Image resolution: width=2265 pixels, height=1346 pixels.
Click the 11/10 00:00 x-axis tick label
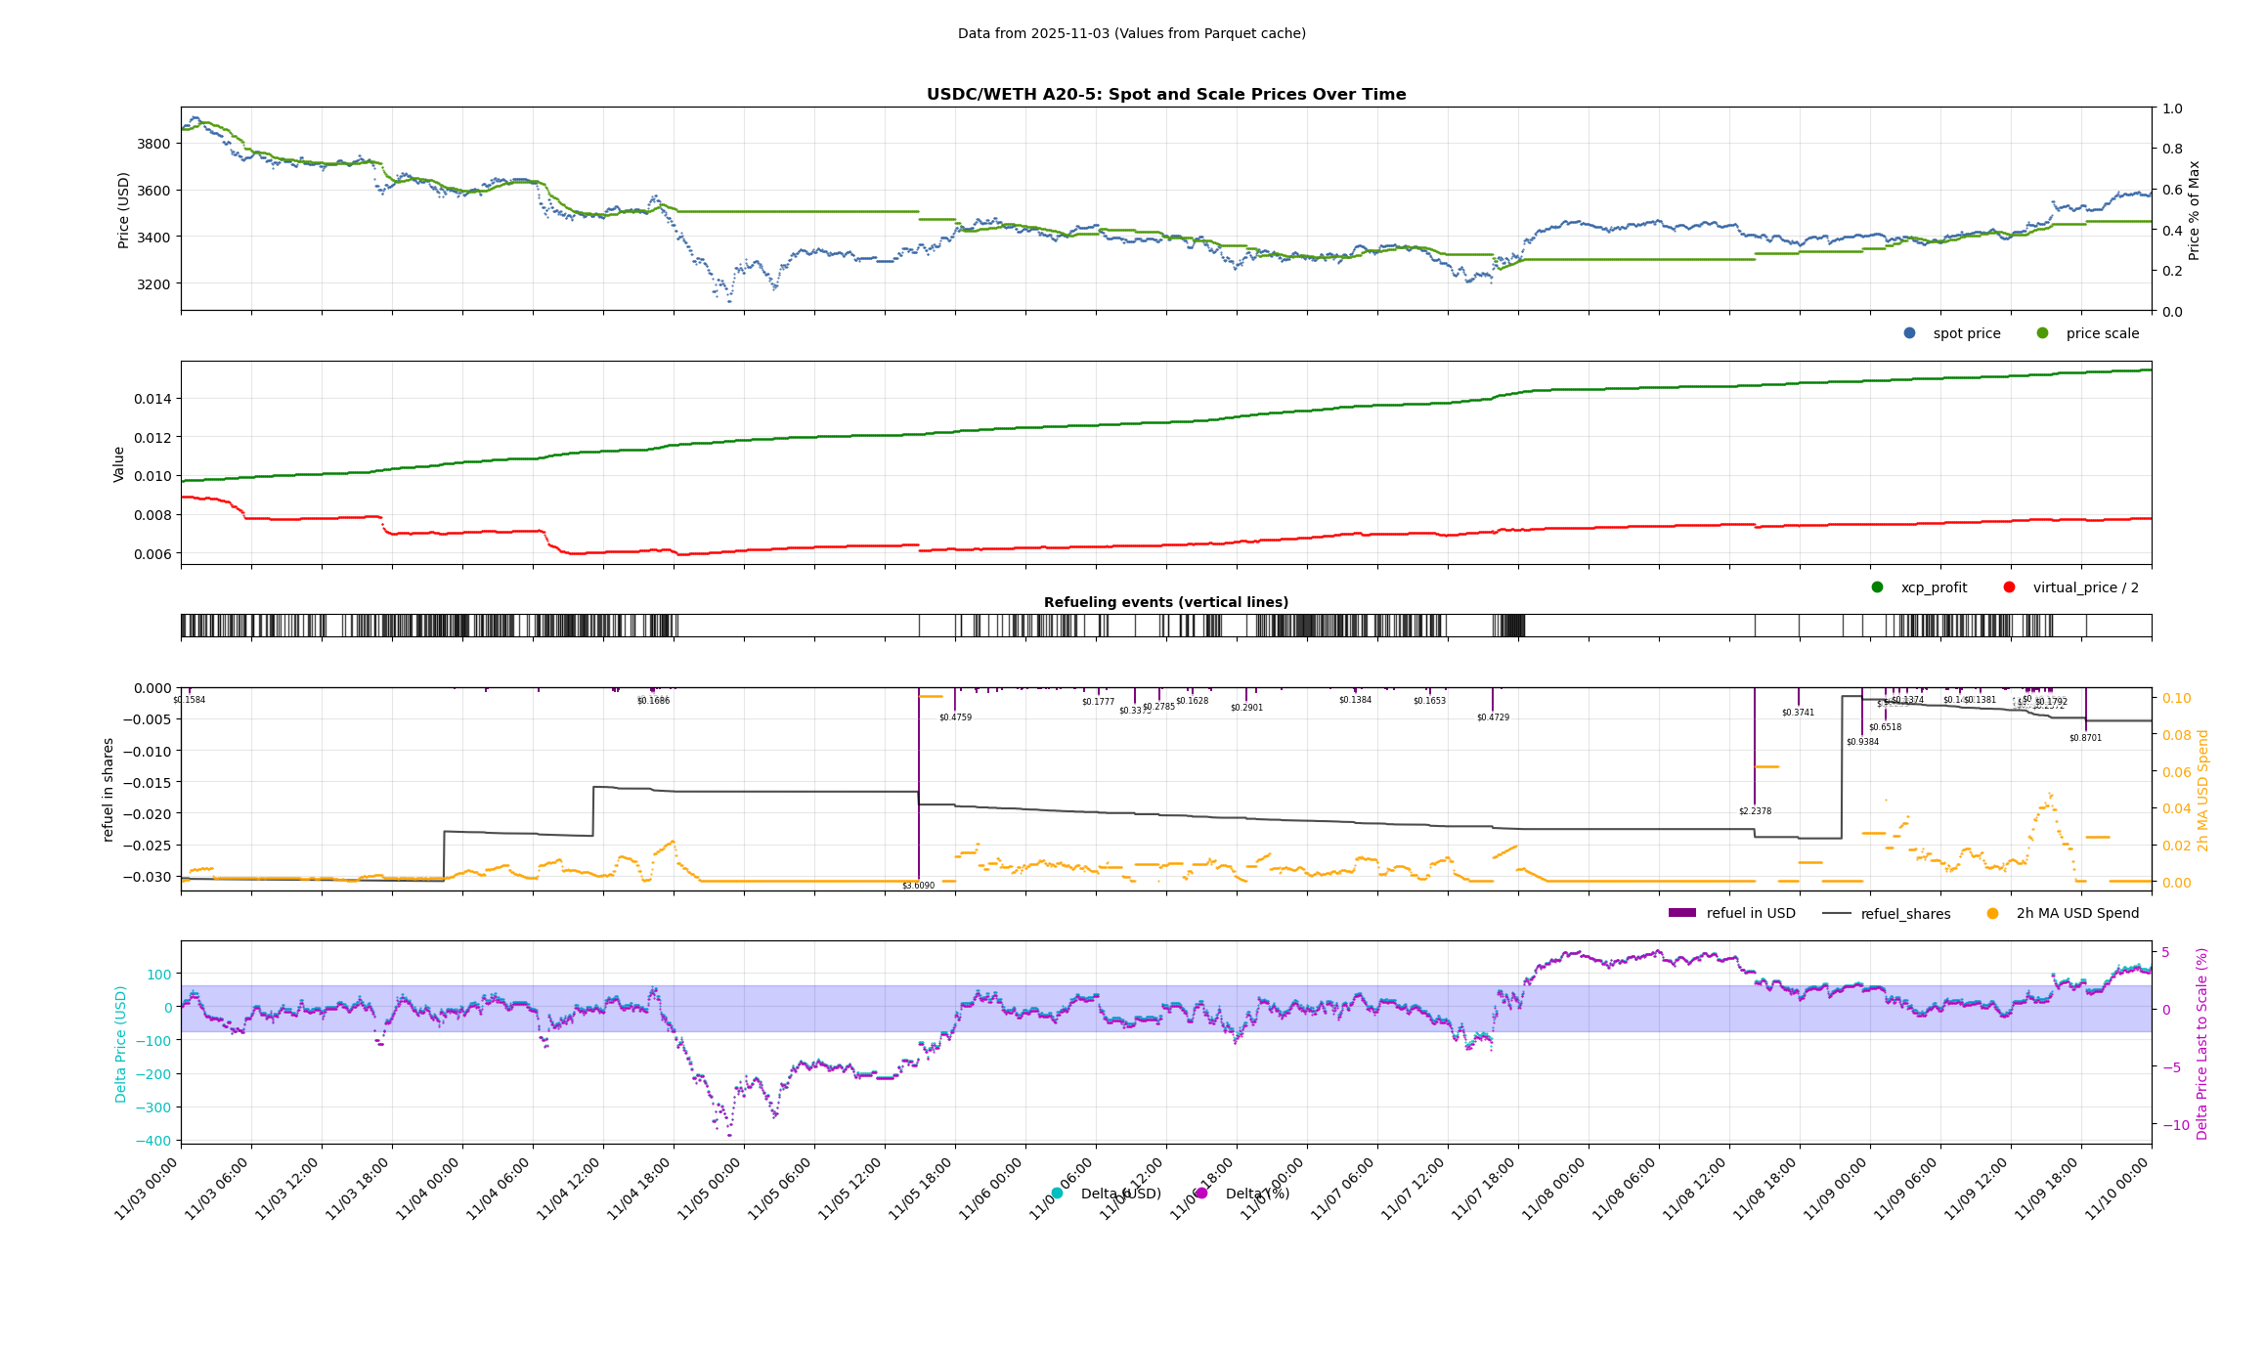pos(2117,1189)
